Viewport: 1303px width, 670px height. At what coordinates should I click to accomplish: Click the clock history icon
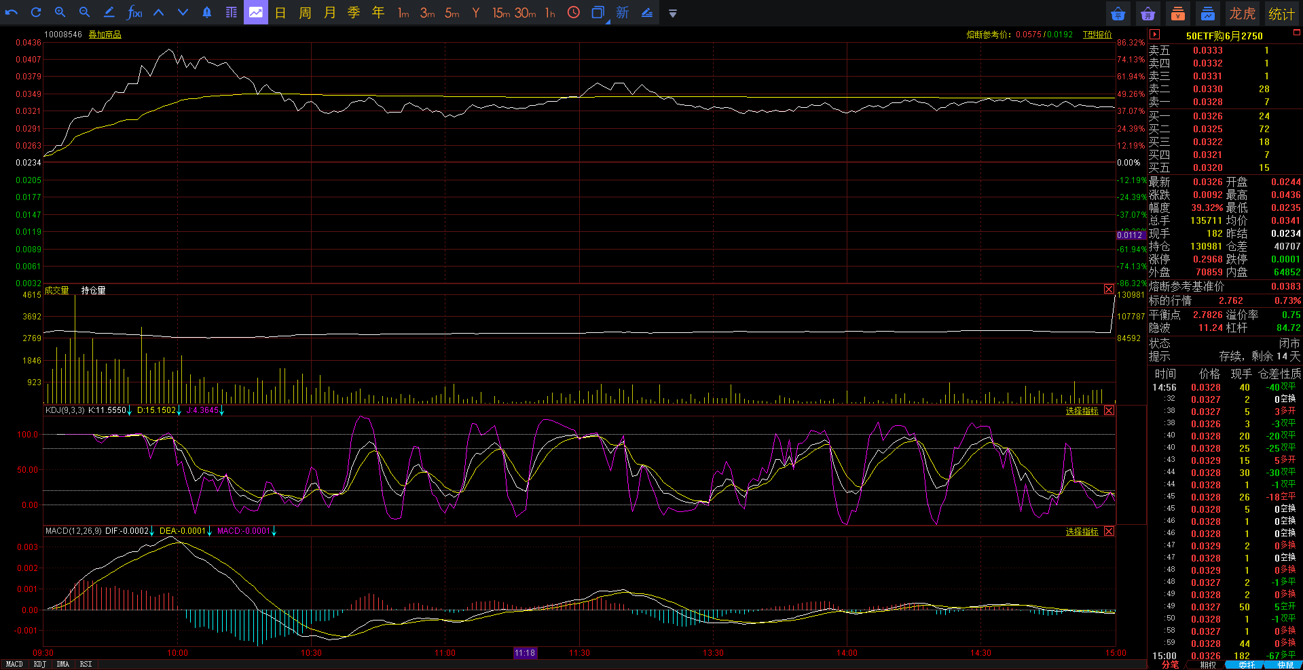574,12
